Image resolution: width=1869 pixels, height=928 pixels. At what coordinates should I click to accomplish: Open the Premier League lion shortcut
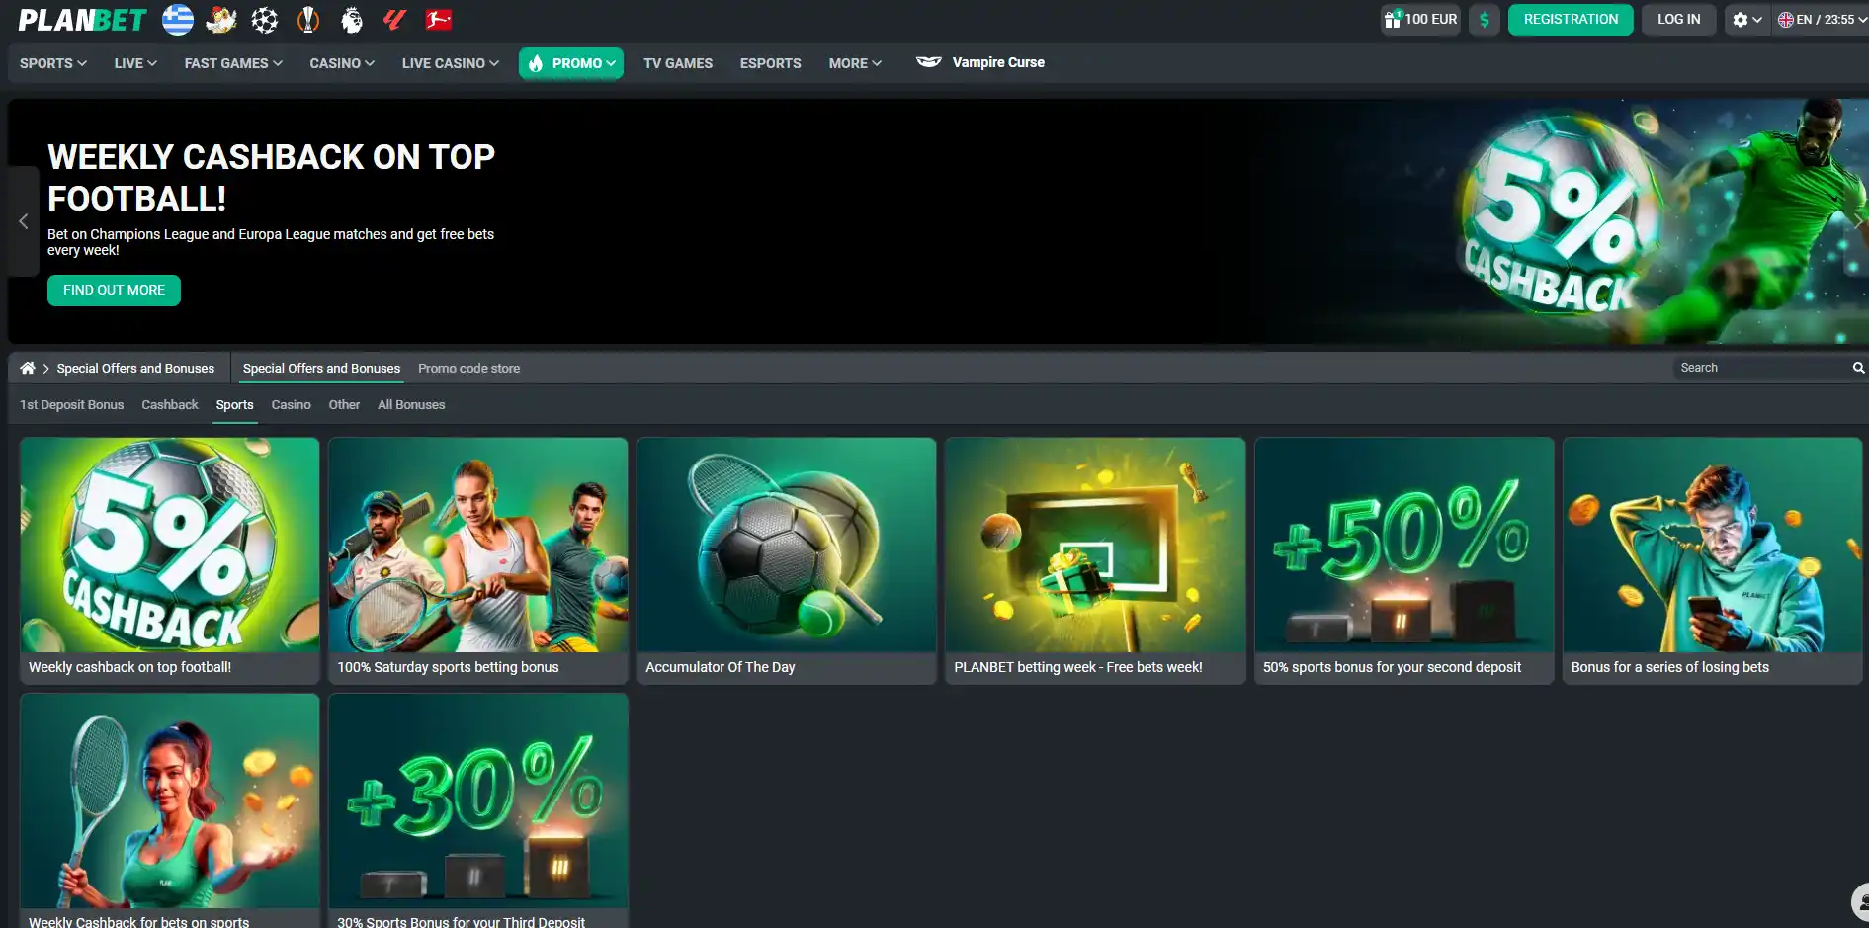pos(352,20)
